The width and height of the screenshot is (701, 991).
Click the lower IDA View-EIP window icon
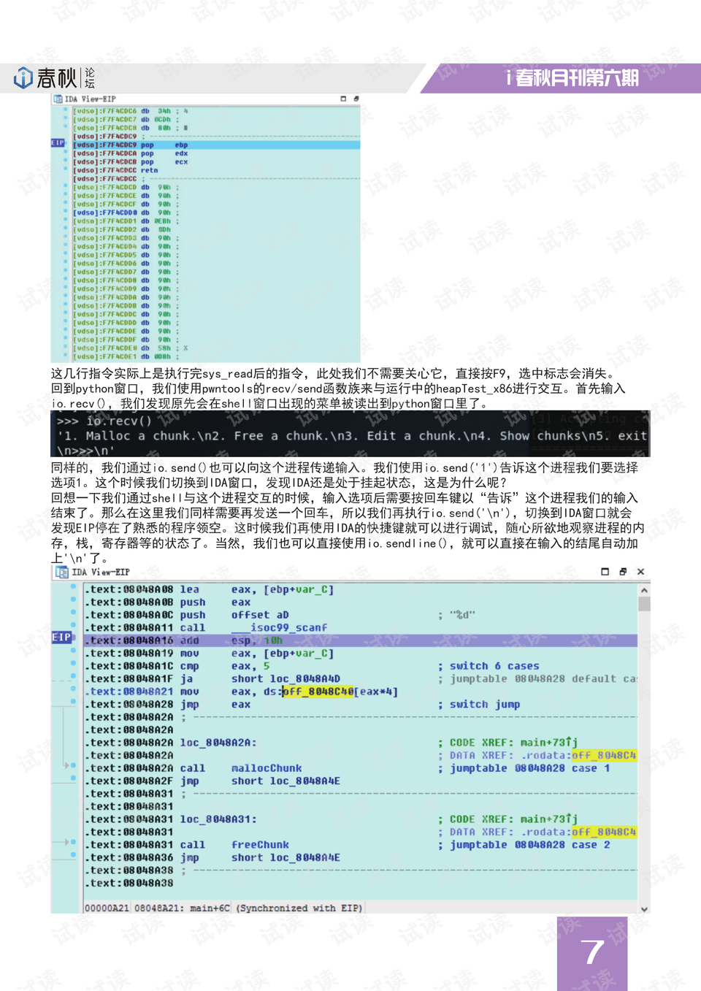tap(62, 573)
